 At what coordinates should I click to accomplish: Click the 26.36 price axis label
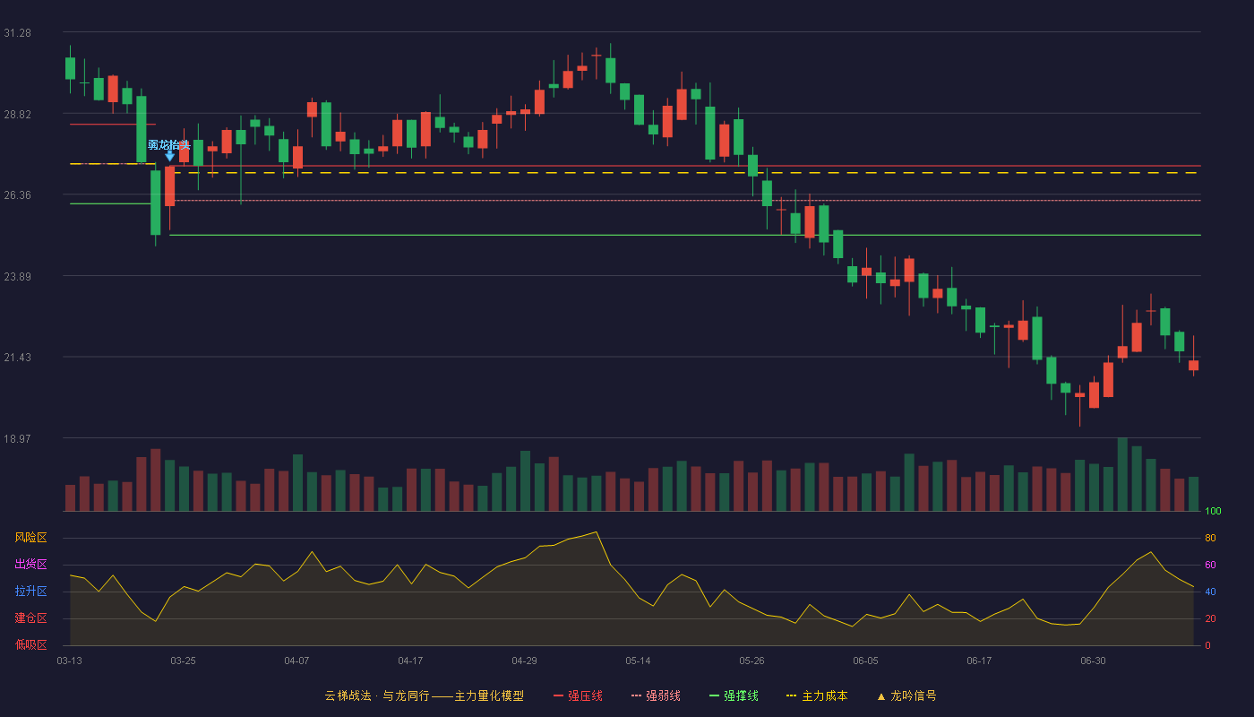[x=17, y=195]
